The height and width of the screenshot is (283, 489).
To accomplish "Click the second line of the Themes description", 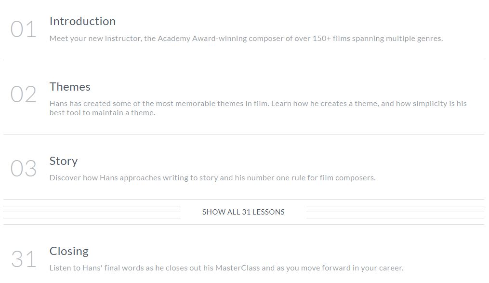I will click(102, 113).
